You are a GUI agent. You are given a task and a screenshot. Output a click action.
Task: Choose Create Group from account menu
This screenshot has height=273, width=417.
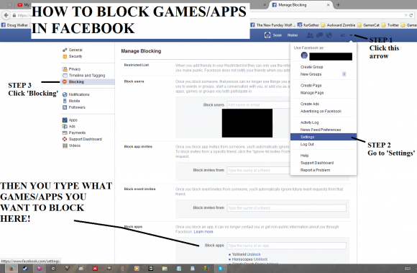(312, 67)
